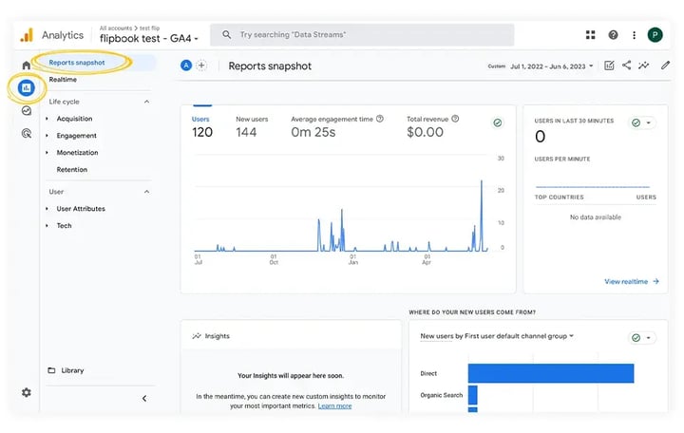Click the share report icon
The image size is (684, 433).
(626, 66)
